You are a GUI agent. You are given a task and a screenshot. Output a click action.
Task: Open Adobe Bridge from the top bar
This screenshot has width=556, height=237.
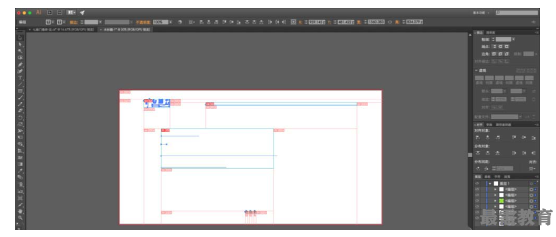pyautogui.click(x=49, y=12)
